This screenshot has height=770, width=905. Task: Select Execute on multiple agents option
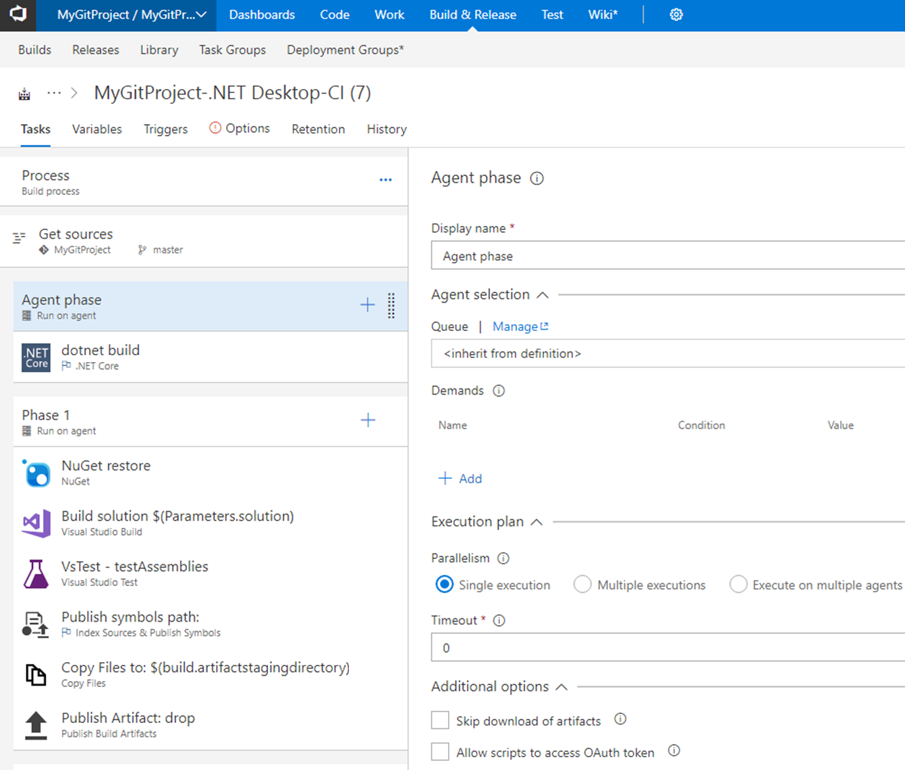pos(738,585)
